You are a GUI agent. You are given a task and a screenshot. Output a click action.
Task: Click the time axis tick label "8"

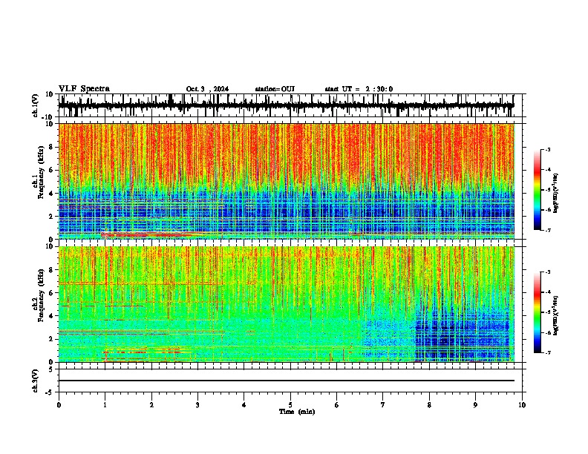(429, 405)
